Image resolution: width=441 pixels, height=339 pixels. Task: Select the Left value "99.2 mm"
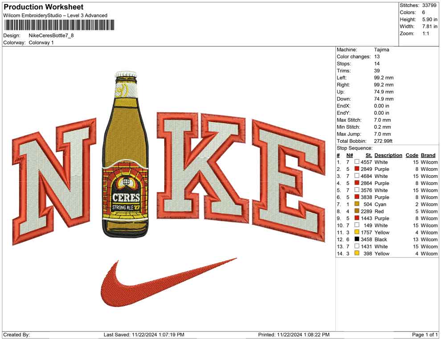(x=384, y=78)
